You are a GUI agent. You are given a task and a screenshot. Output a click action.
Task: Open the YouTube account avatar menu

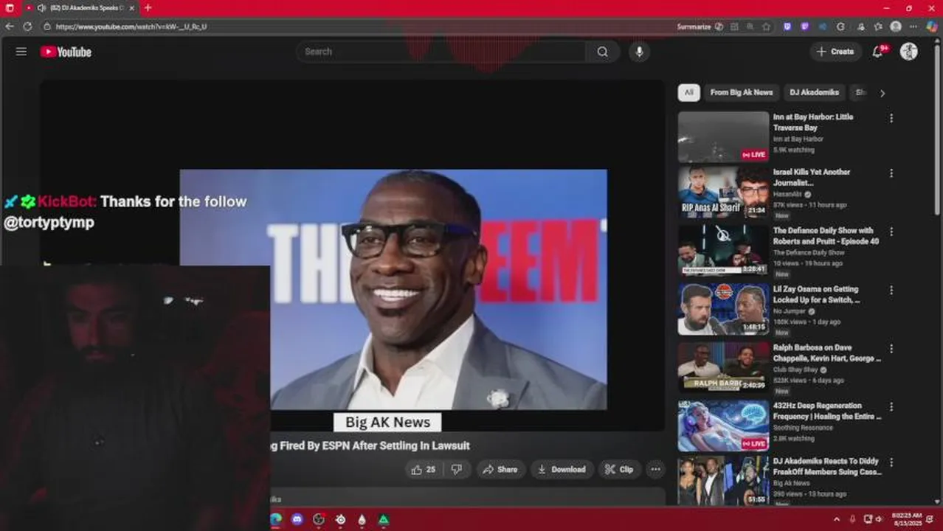(909, 52)
